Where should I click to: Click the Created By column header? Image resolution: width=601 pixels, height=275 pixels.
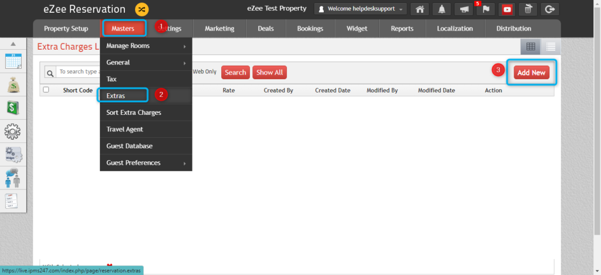[x=278, y=90]
